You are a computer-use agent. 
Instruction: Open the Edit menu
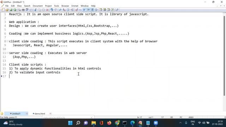click(13, 6)
